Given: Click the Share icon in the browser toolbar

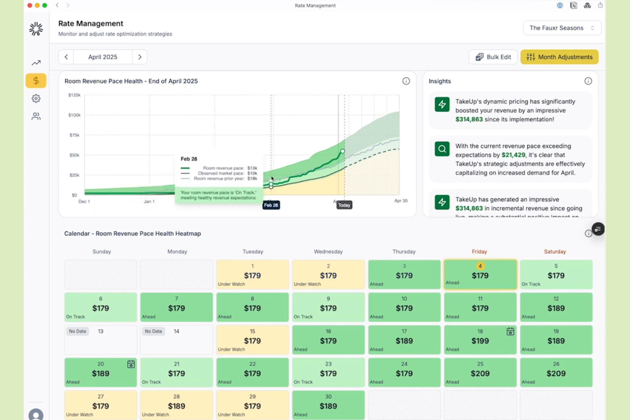Looking at the screenshot, I should [600, 6].
